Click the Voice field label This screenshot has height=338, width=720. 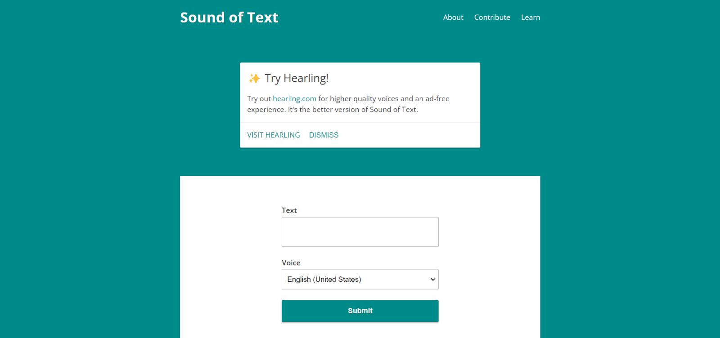291,262
